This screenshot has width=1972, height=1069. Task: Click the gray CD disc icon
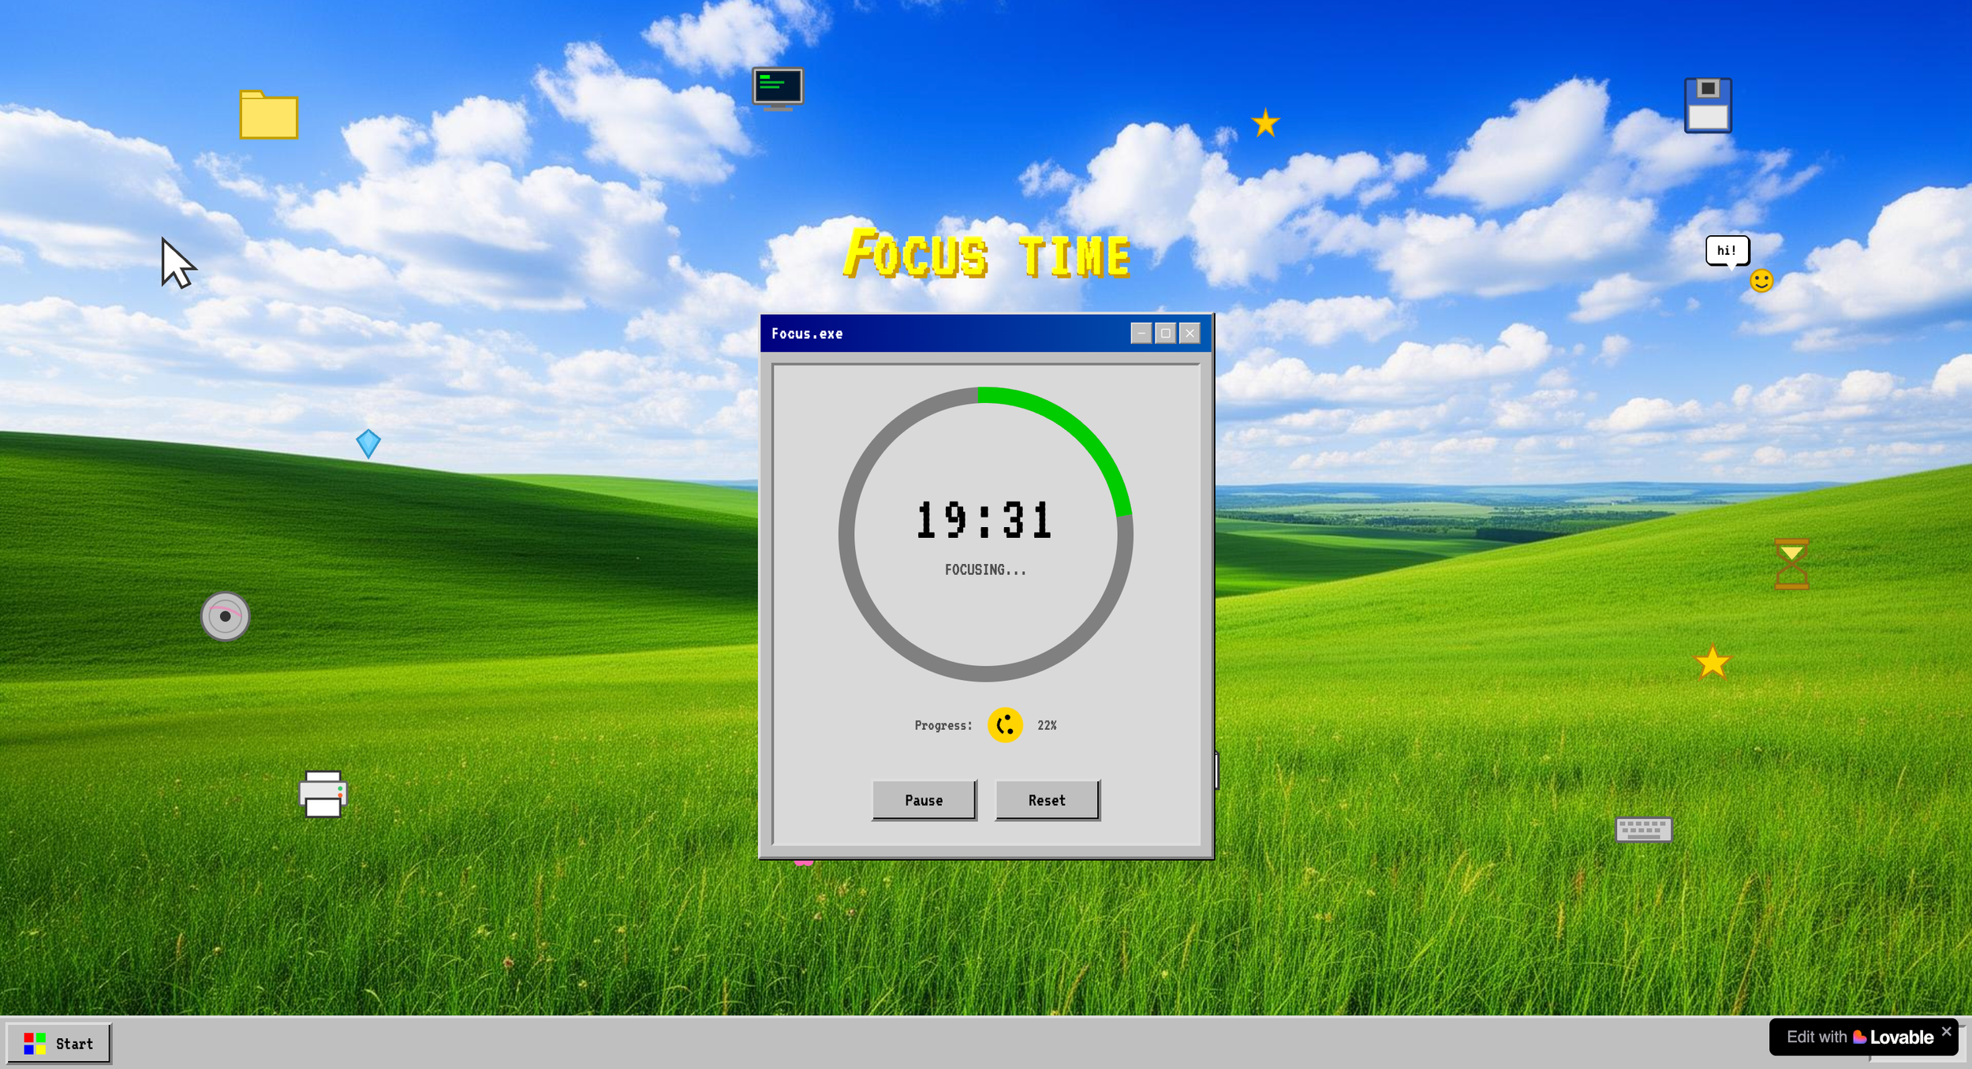tap(225, 616)
